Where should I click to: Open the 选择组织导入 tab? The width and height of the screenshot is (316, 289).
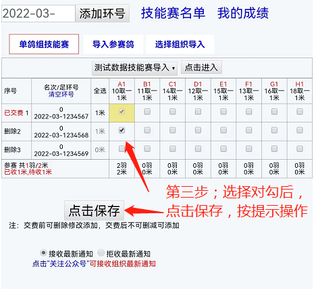(180, 44)
